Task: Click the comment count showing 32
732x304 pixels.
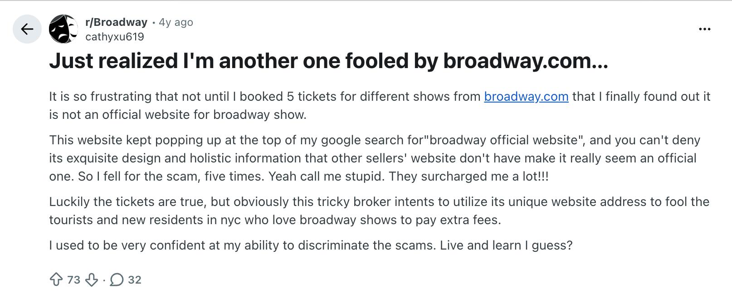Action: coord(135,279)
